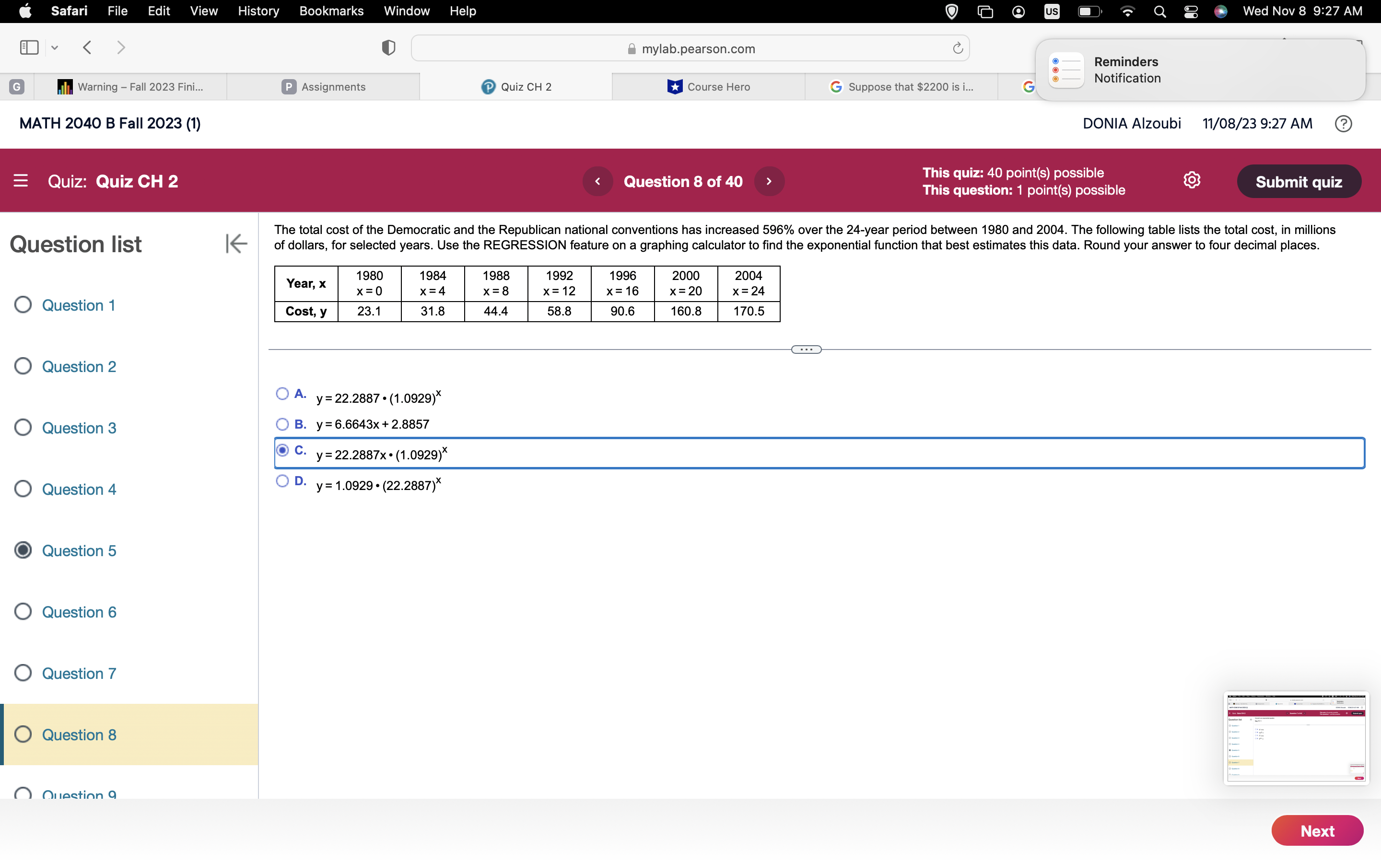Click the Spotlight search icon
Image resolution: width=1381 pixels, height=863 pixels.
tap(1159, 11)
